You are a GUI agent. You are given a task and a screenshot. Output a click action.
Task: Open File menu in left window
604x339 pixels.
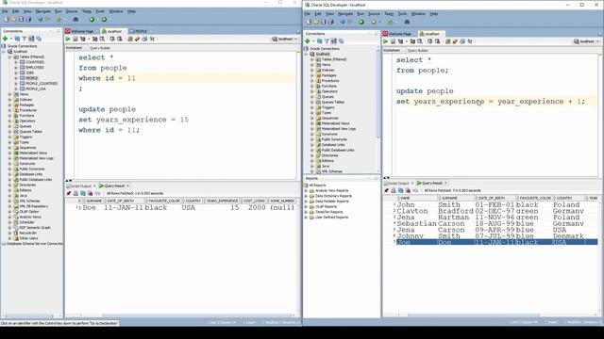5,11
